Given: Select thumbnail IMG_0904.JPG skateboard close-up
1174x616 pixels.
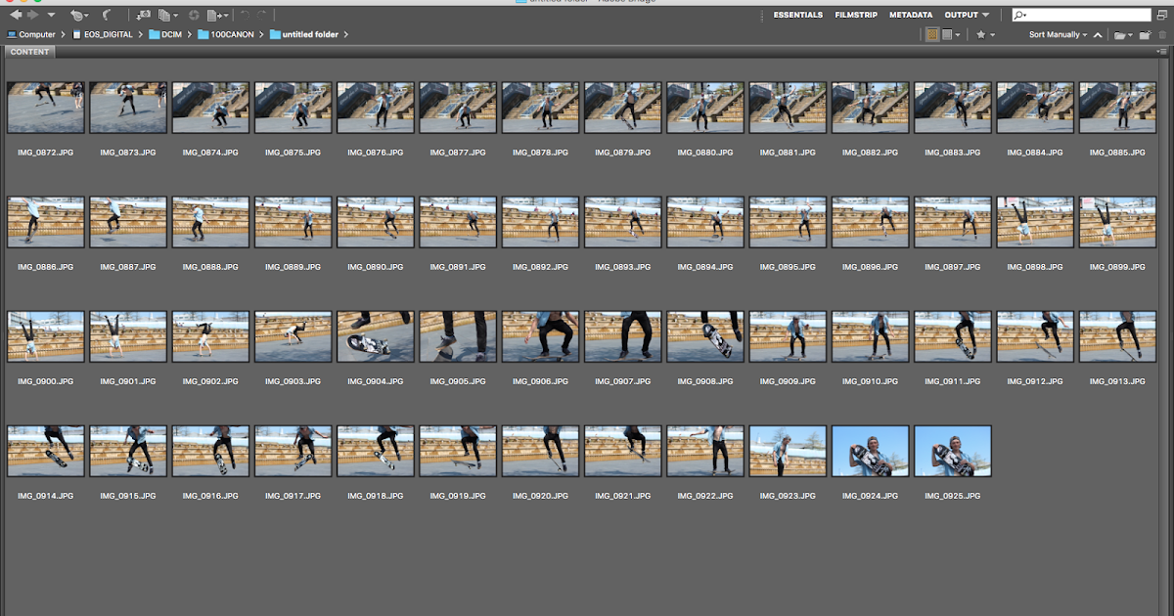Looking at the screenshot, I should [376, 336].
